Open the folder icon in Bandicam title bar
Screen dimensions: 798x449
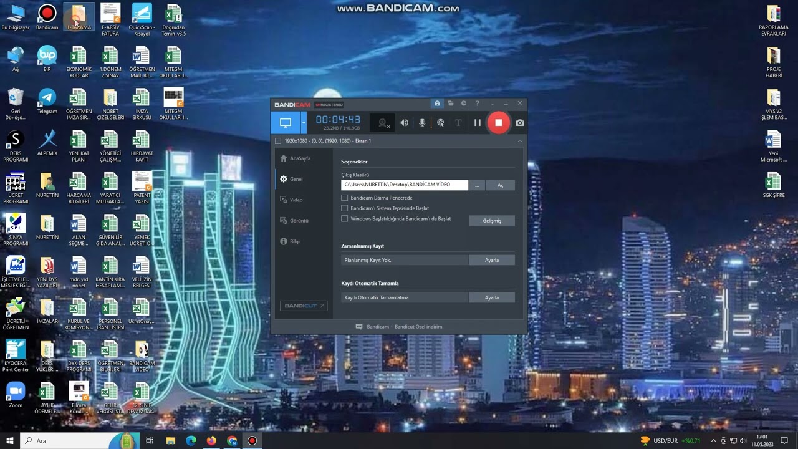pyautogui.click(x=450, y=104)
